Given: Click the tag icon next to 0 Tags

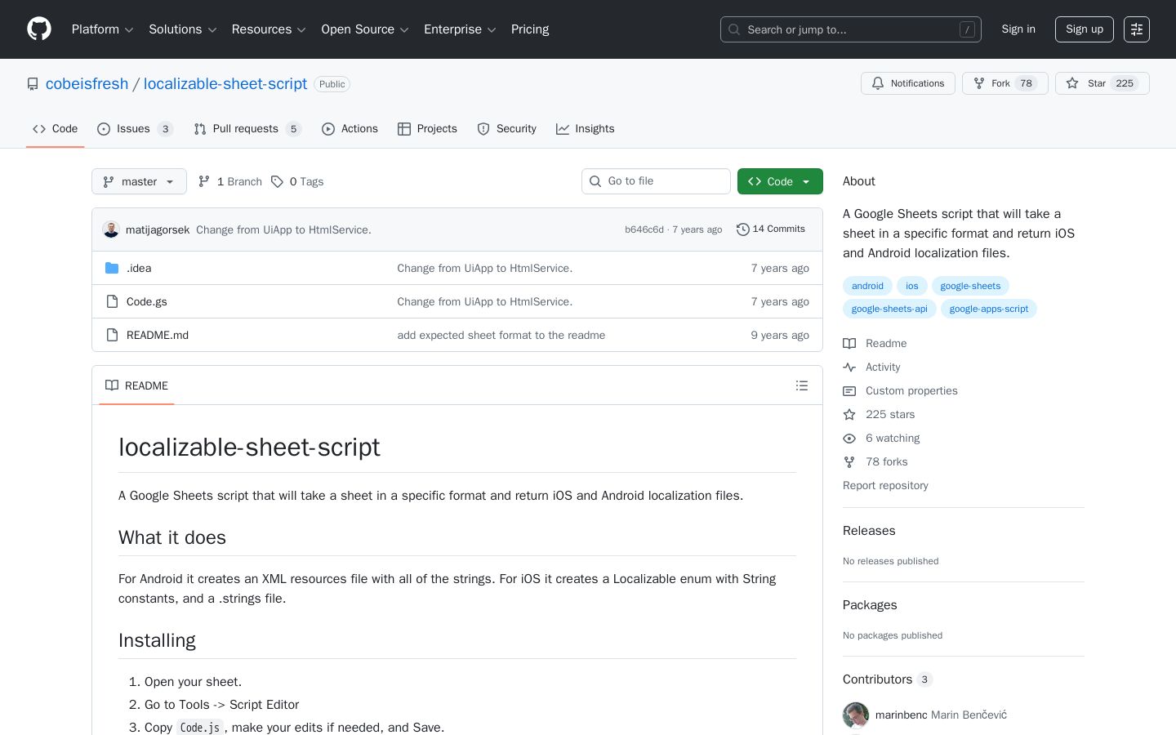Looking at the screenshot, I should click(278, 181).
